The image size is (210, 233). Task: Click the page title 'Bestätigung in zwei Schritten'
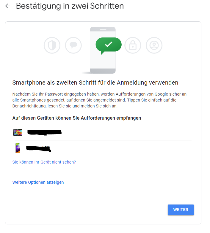(x=70, y=6)
